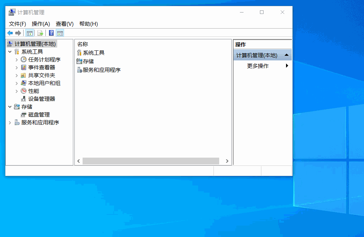Viewport: 364px width, 237px height.
Task: Open the Help question mark icon
Action: click(51, 33)
